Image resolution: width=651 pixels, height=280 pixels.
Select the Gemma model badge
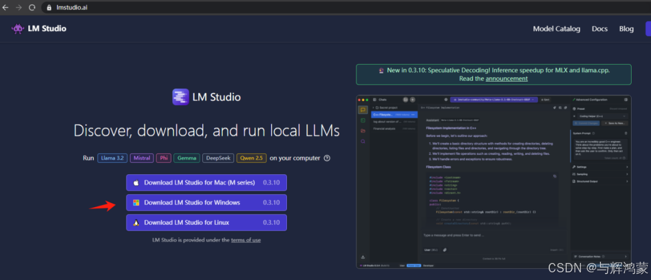pyautogui.click(x=187, y=158)
